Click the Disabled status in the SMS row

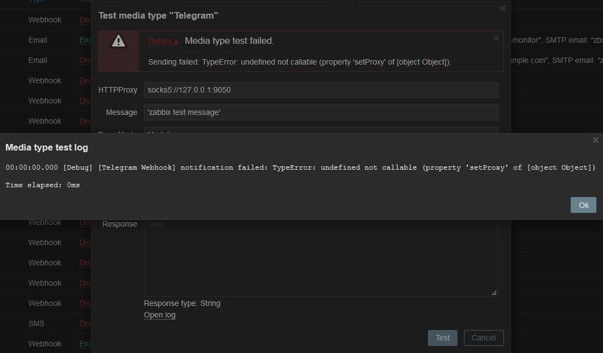(x=85, y=323)
